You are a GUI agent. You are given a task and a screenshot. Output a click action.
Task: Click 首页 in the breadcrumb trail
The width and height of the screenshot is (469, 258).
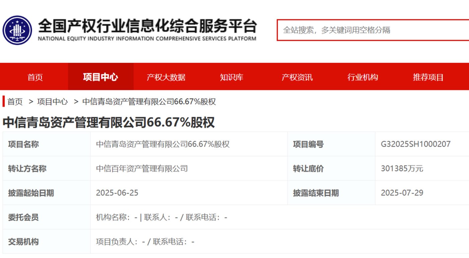tap(15, 102)
